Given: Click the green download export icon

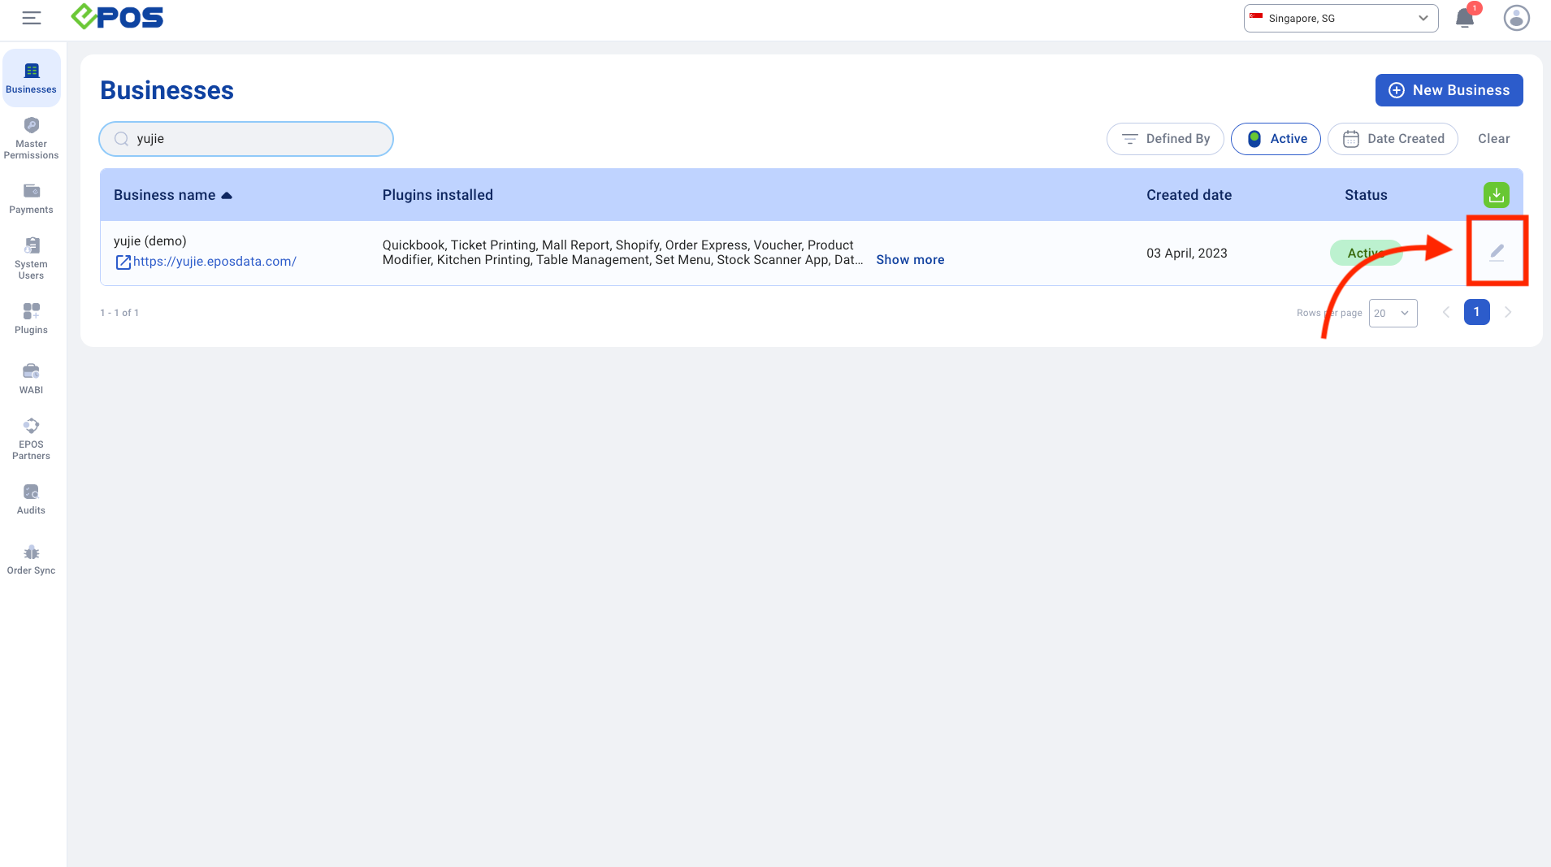Looking at the screenshot, I should click(x=1496, y=195).
